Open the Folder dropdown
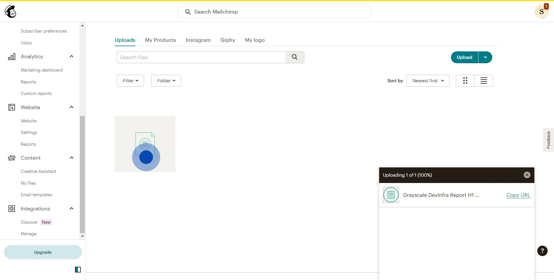The width and height of the screenshot is (554, 280). click(x=166, y=81)
